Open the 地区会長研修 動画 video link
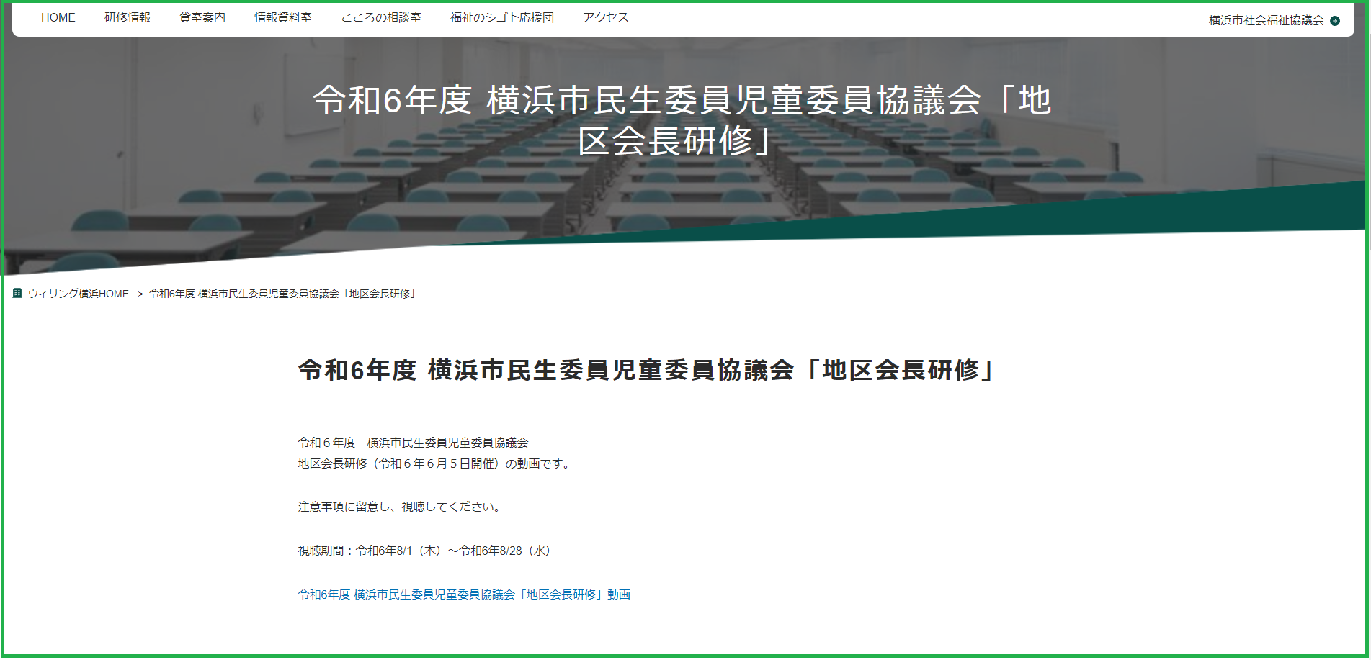Image resolution: width=1371 pixels, height=660 pixels. [464, 595]
